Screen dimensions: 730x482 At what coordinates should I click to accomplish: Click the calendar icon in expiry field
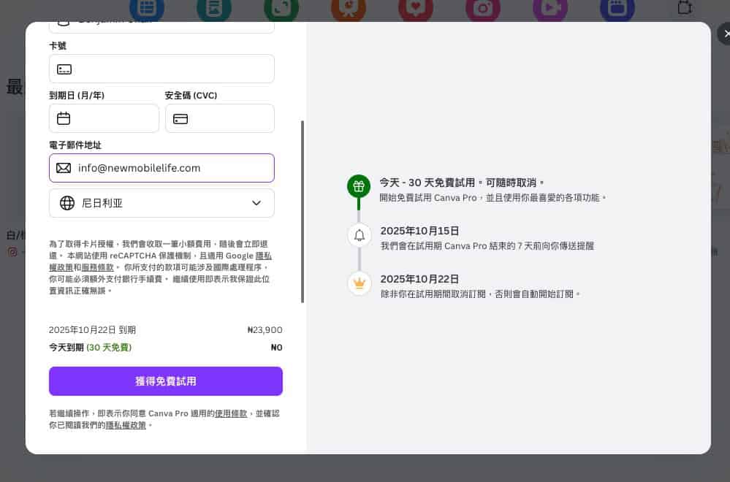[64, 118]
